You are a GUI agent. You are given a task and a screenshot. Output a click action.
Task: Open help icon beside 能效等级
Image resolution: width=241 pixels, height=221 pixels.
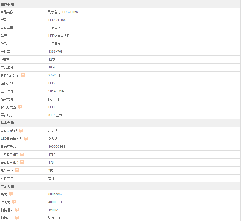click(x=17, y=170)
